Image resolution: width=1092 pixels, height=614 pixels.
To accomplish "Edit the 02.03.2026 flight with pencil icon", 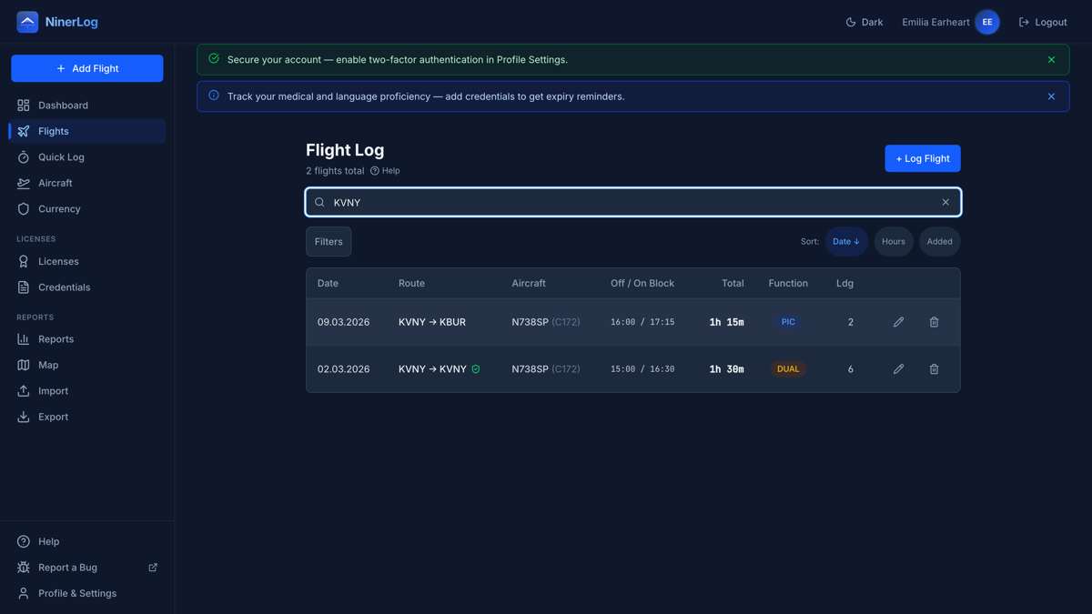I will pos(898,369).
